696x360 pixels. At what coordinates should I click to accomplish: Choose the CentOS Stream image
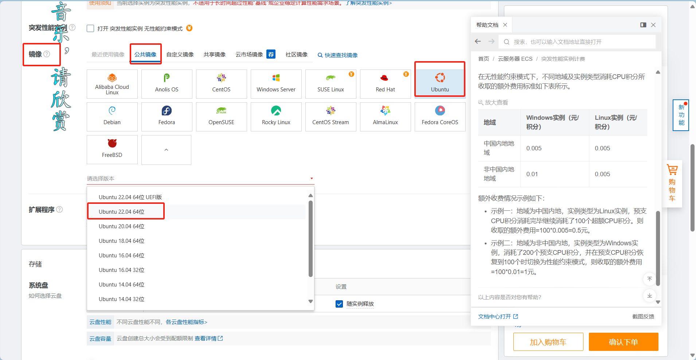point(331,117)
